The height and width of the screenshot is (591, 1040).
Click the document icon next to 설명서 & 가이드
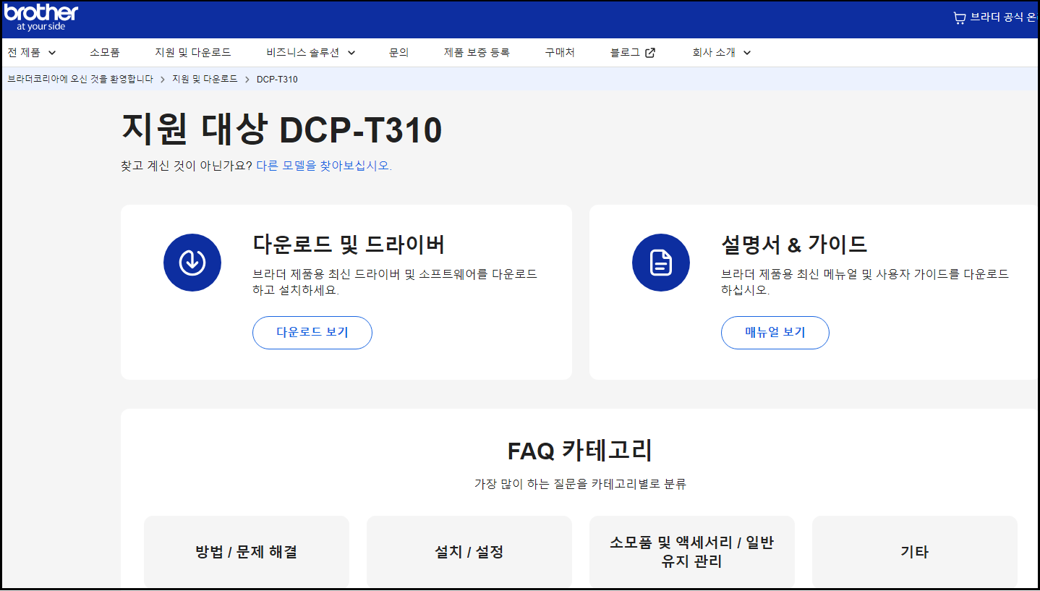660,263
